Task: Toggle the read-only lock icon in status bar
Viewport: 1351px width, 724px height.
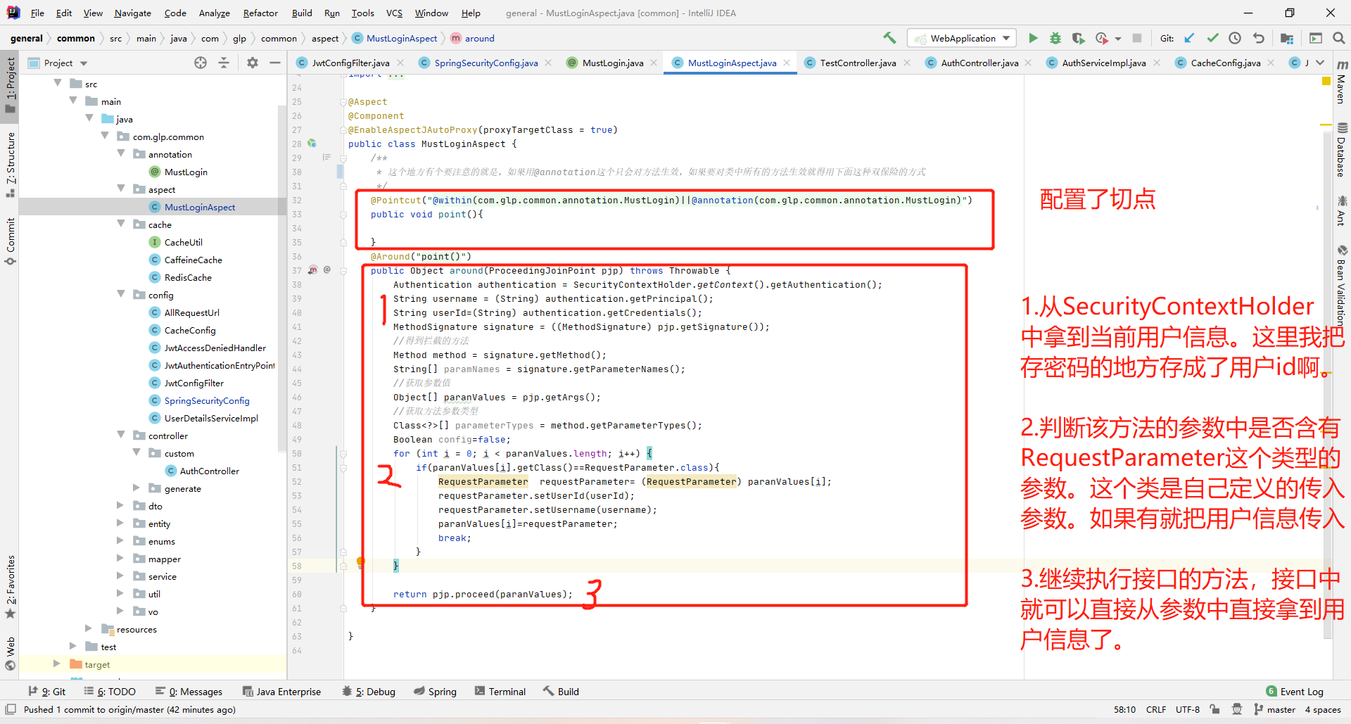Action: point(1214,709)
